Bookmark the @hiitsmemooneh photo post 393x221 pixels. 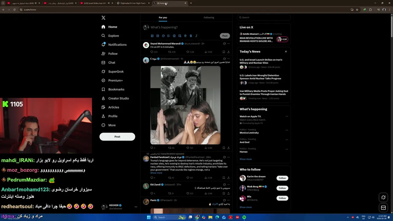224,148
